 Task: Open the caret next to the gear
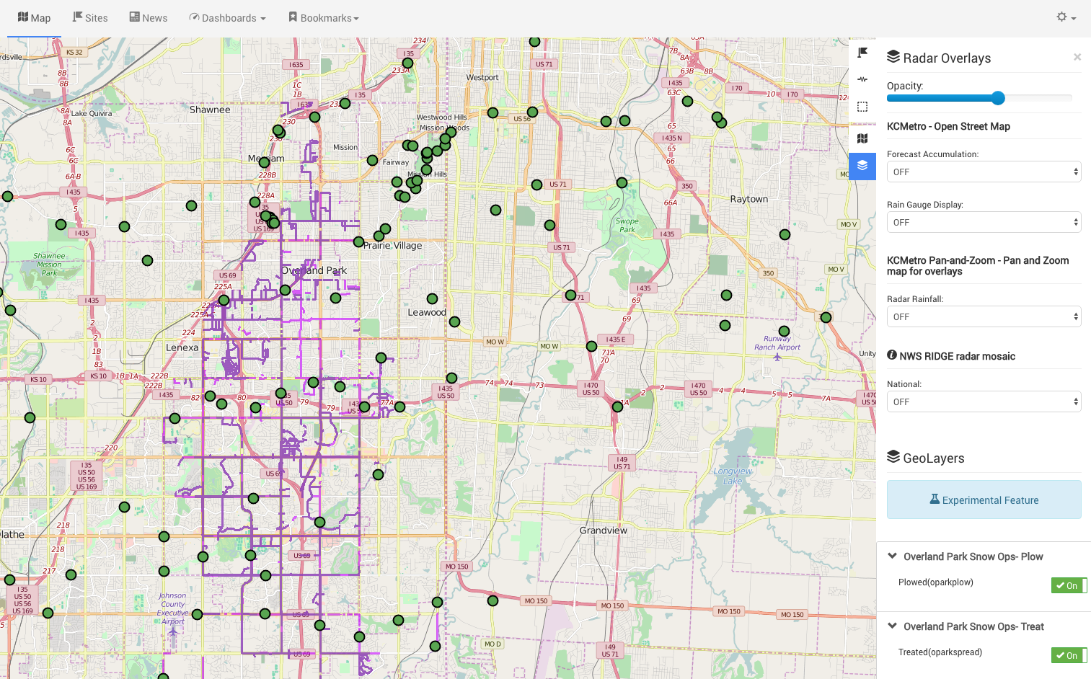[1074, 19]
